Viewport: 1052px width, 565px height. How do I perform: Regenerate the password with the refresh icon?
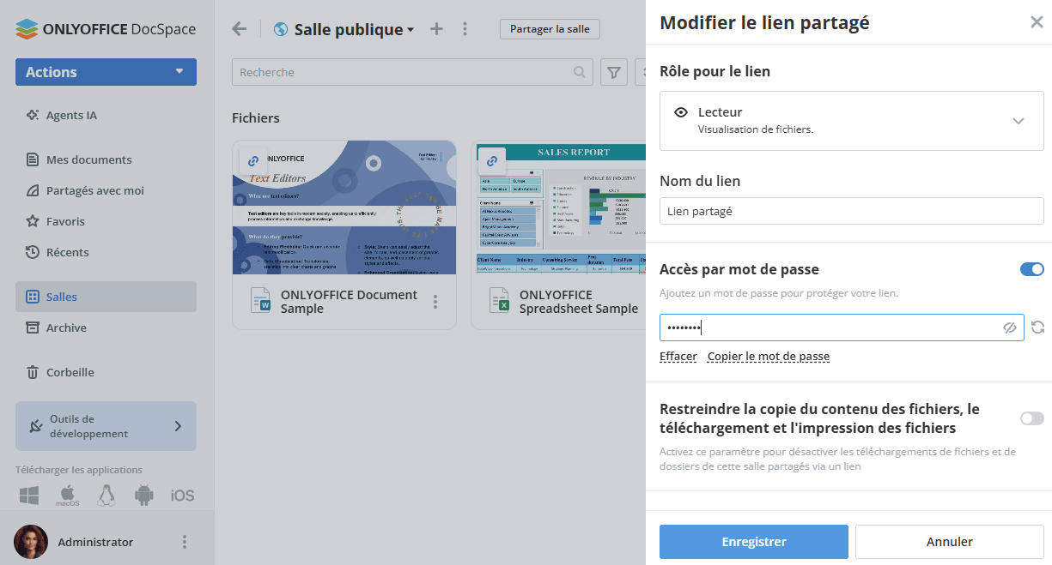point(1038,327)
